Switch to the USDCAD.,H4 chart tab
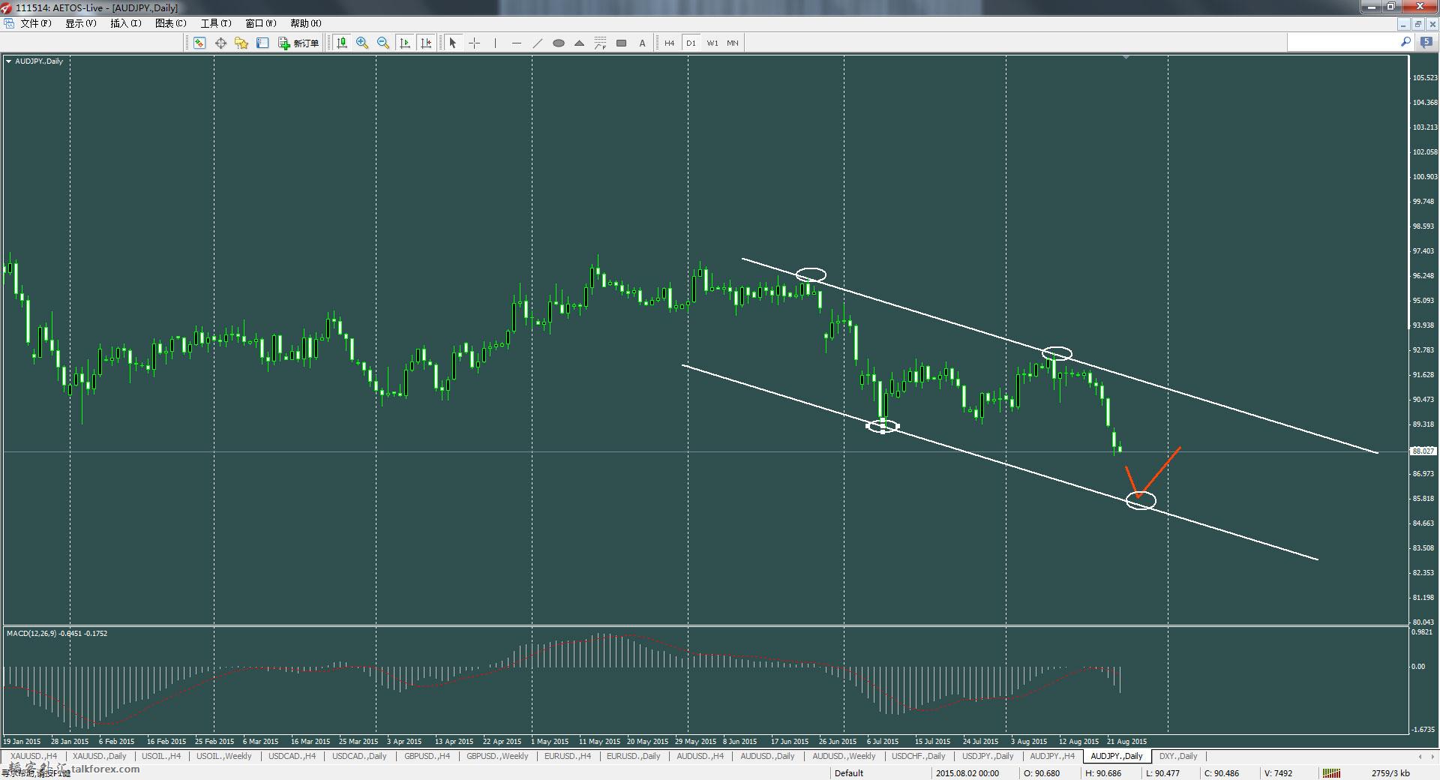 pos(292,756)
